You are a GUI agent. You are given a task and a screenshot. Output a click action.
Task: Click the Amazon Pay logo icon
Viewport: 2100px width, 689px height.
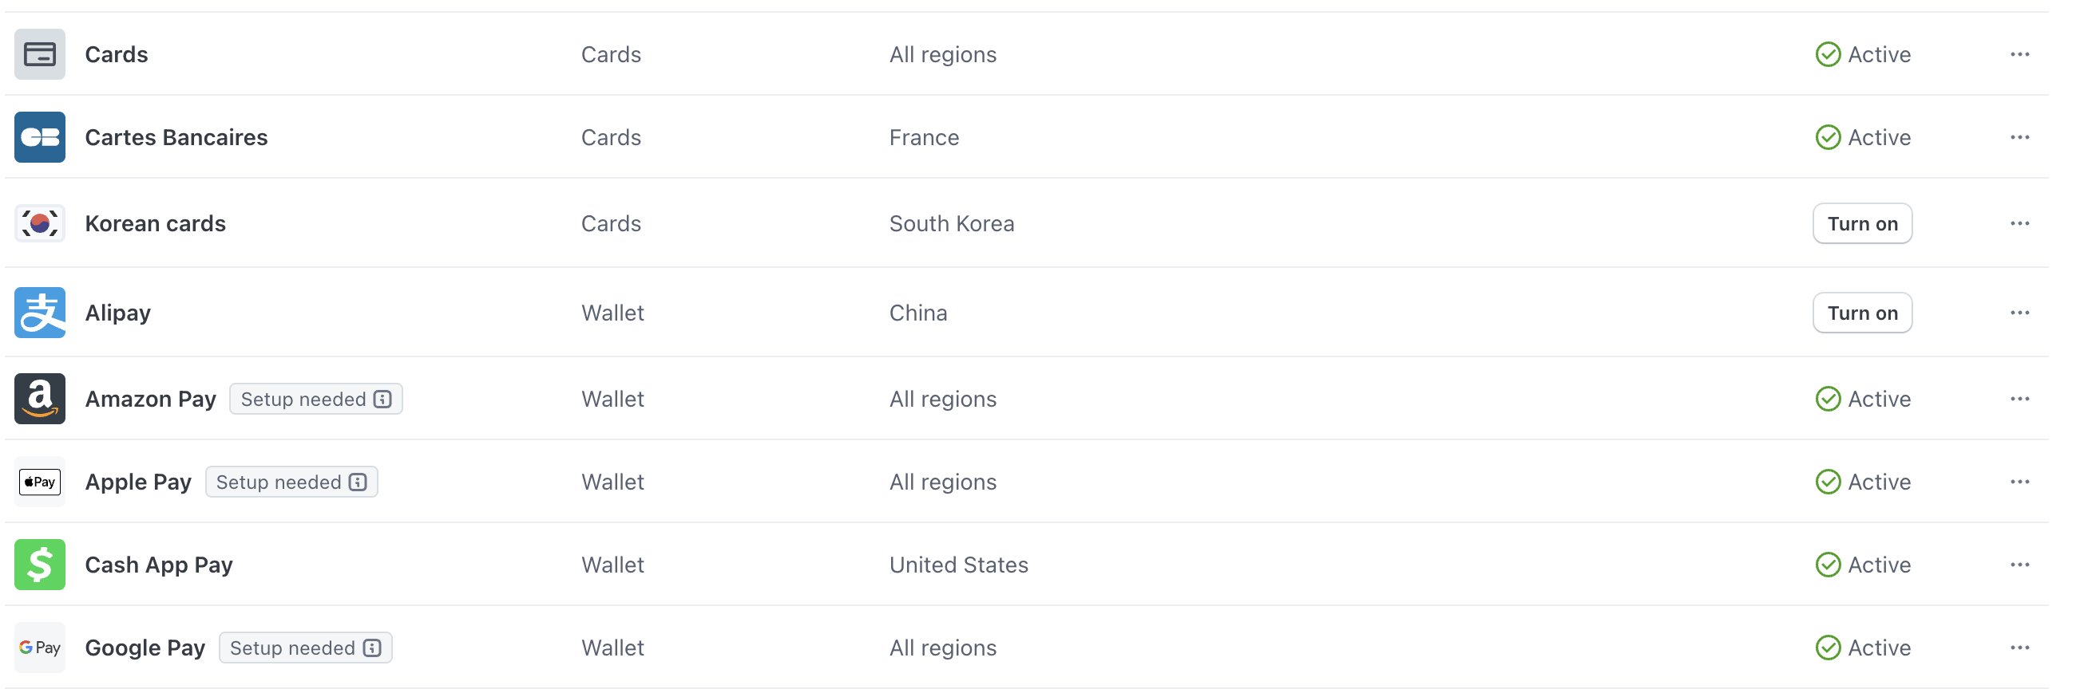click(39, 399)
